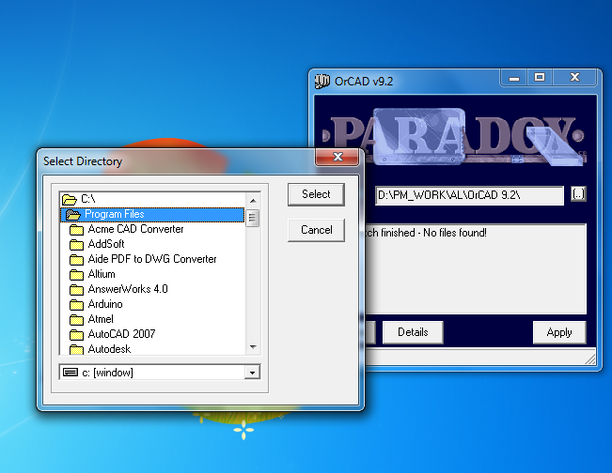Select the C:\ entry text
The image size is (612, 473).
coord(88,199)
